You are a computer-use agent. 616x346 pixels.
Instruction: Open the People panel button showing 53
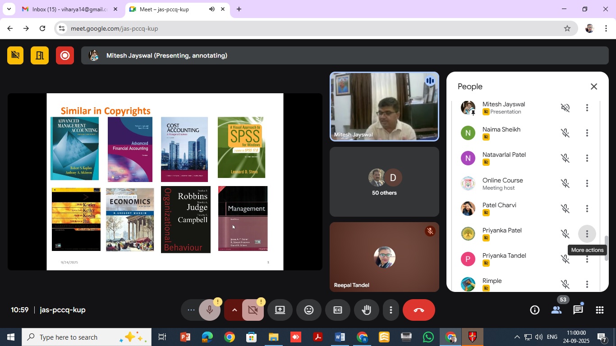(556, 310)
